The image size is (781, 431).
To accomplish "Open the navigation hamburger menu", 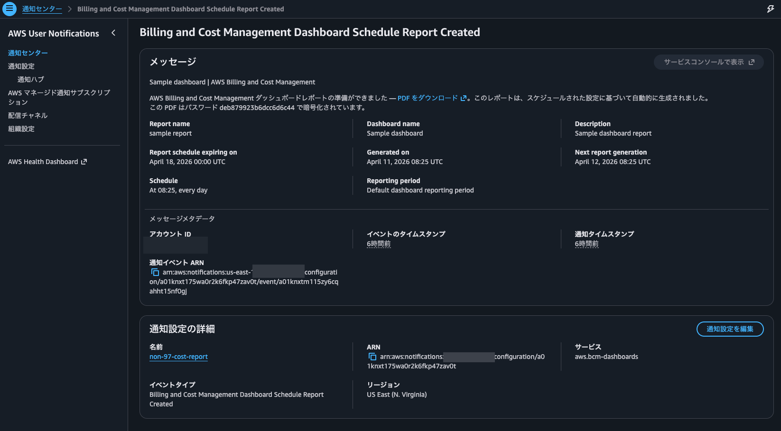I will pyautogui.click(x=9, y=9).
